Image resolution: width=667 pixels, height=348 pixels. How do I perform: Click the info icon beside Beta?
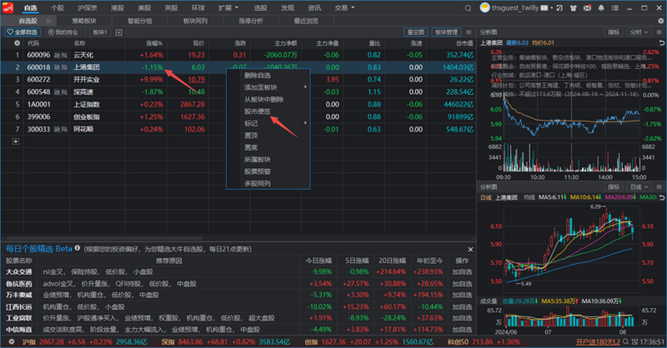[x=77, y=249]
